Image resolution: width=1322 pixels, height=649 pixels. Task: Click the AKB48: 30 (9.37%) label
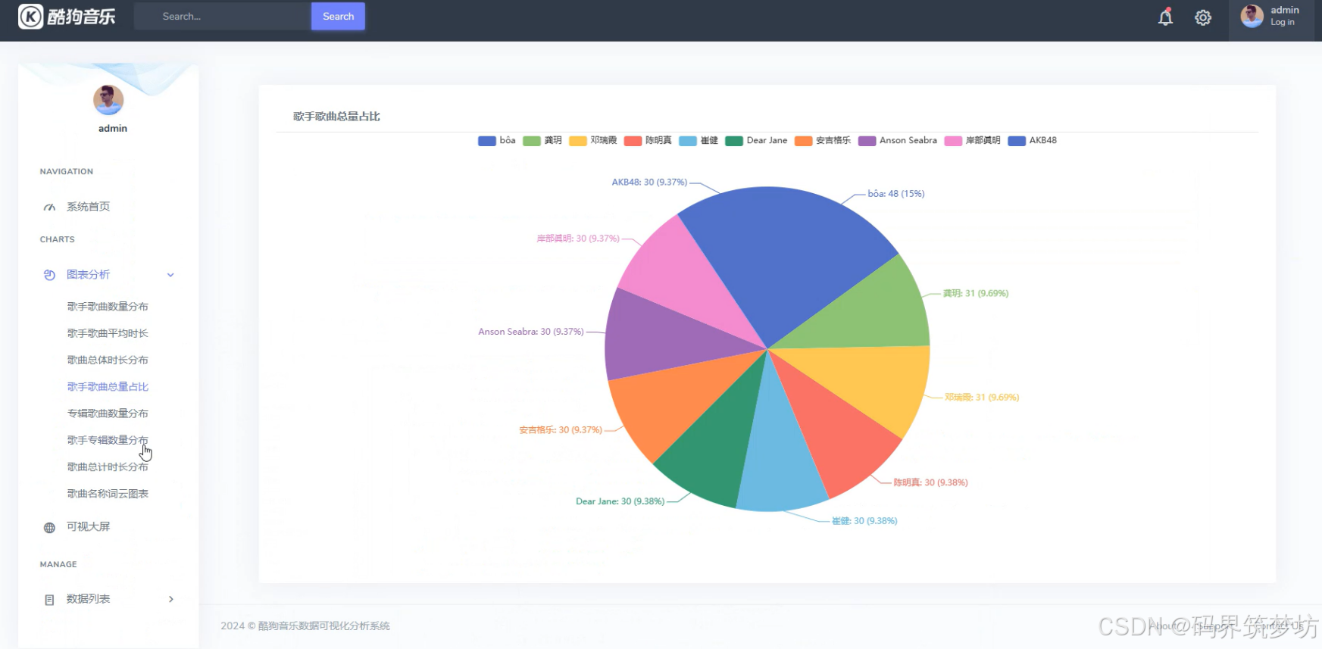click(649, 183)
